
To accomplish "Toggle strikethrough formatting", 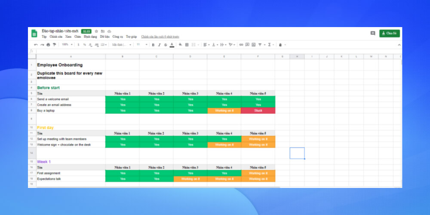I will point(165,45).
